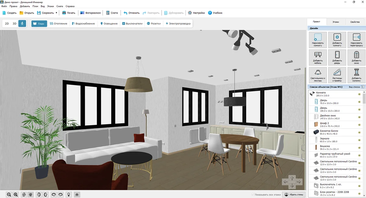Switch to the Свойства tab
This screenshot has width=366, height=198.
(x=355, y=22)
